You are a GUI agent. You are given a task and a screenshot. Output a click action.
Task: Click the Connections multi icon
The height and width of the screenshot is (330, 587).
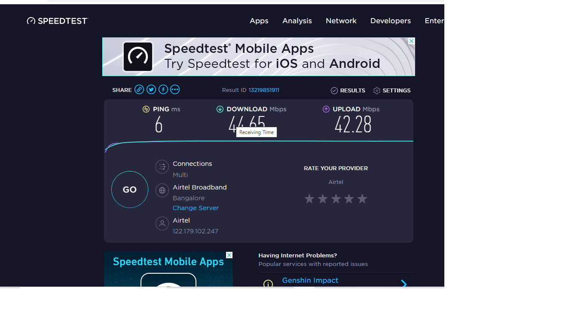tap(162, 167)
